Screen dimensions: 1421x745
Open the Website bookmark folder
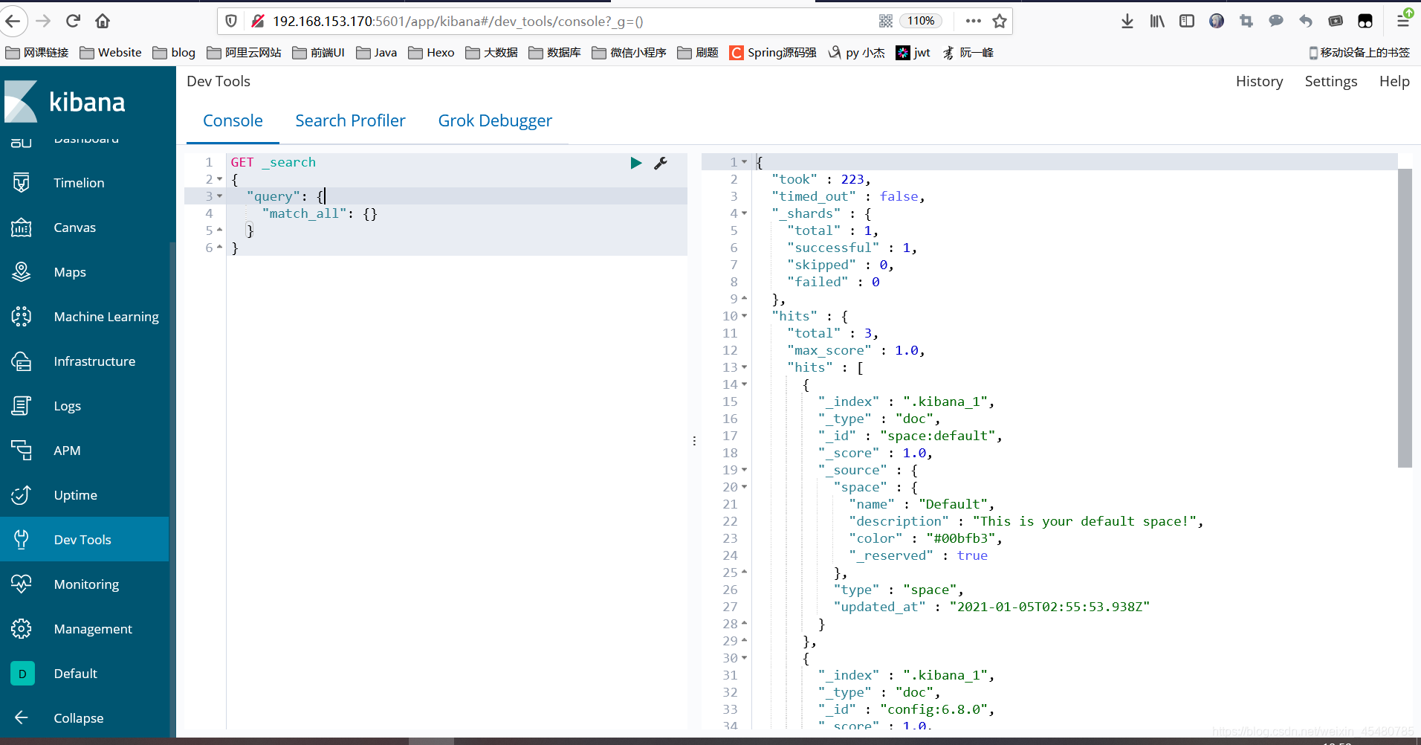click(111, 52)
